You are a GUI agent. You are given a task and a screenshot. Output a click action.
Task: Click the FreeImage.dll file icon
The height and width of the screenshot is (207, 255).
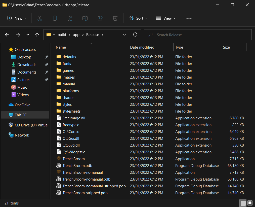(59, 118)
